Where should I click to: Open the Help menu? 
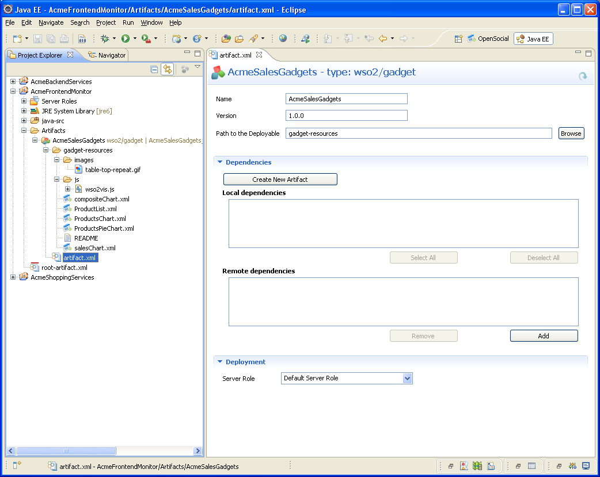[175, 22]
